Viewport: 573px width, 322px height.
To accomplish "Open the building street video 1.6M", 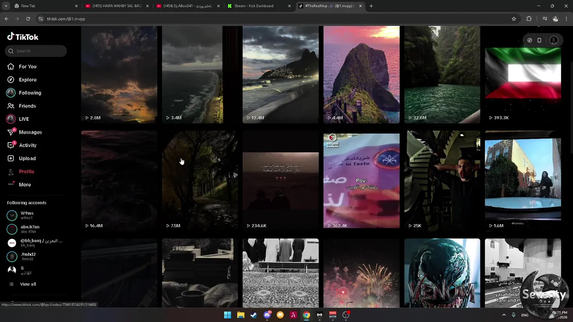I will pyautogui.click(x=523, y=181).
